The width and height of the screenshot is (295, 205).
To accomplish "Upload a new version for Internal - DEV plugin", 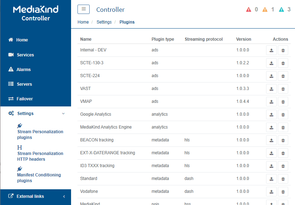I will (271, 50).
